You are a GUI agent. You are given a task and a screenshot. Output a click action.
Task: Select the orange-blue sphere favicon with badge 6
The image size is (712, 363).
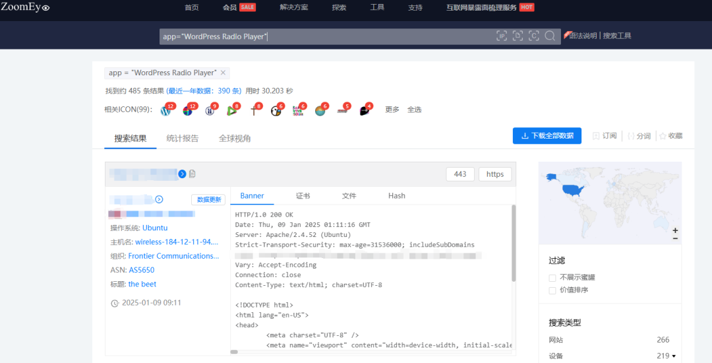[320, 110]
